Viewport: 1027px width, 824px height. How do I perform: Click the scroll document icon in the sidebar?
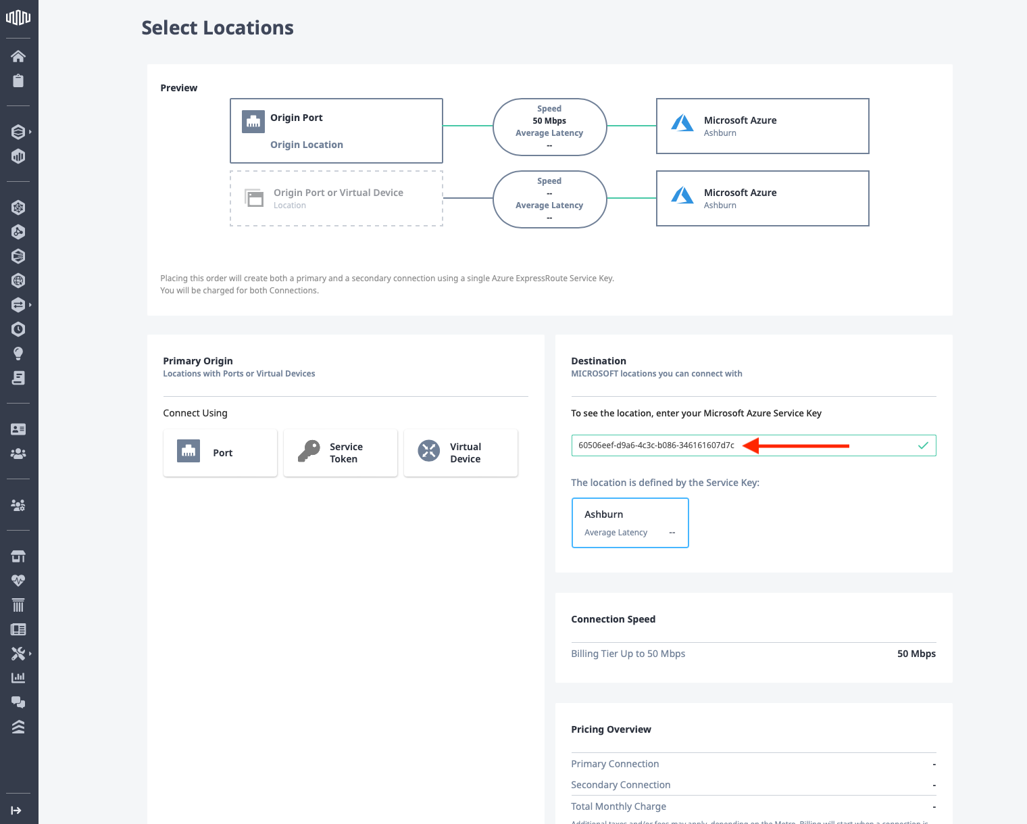pos(18,378)
